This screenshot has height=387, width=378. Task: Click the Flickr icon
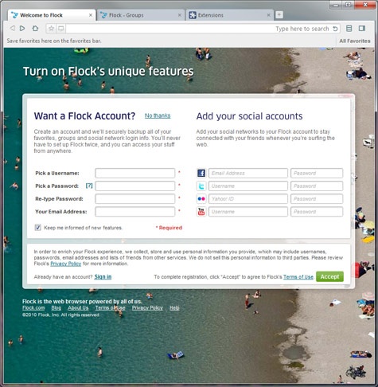tap(201, 199)
